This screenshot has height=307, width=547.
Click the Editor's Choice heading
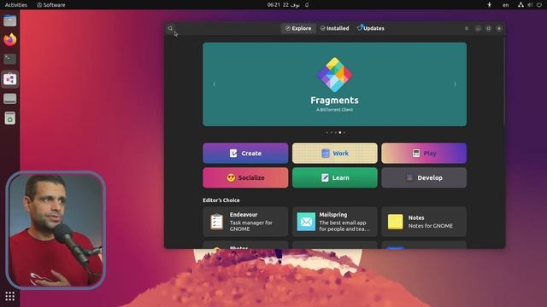pyautogui.click(x=221, y=200)
